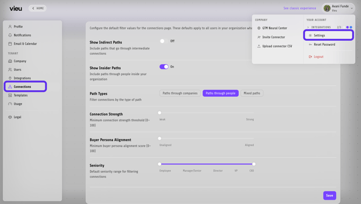This screenshot has height=204, width=361.
Task: Click the Connection Strength slider handle
Action: [159, 113]
